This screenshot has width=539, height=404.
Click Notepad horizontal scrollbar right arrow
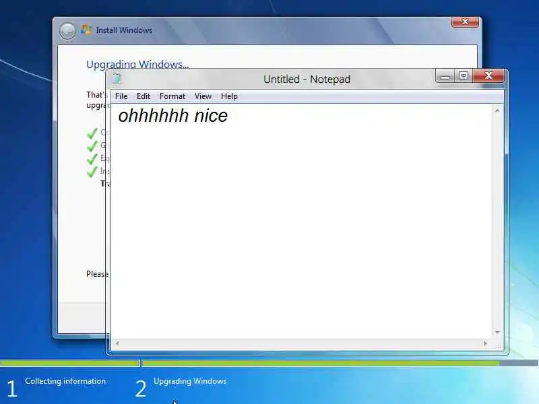pyautogui.click(x=485, y=343)
